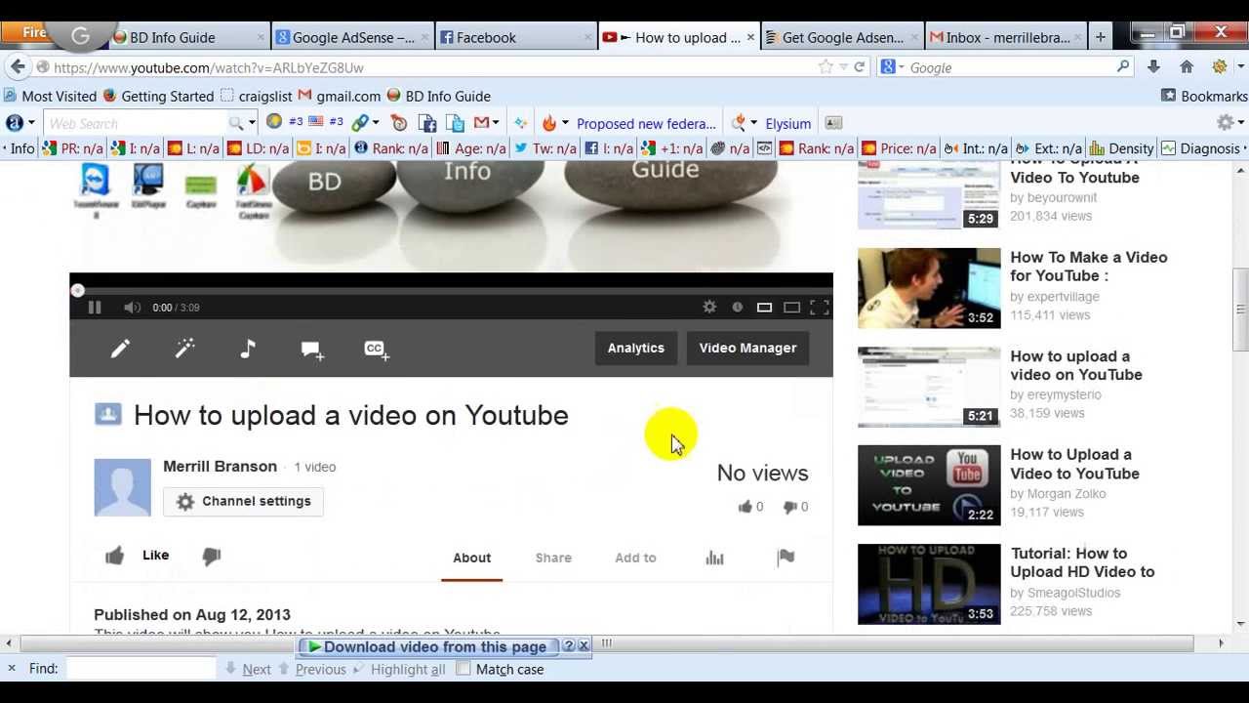Switch to the Inbox Gmail browser tab
Image resolution: width=1249 pixels, height=703 pixels.
(1005, 37)
